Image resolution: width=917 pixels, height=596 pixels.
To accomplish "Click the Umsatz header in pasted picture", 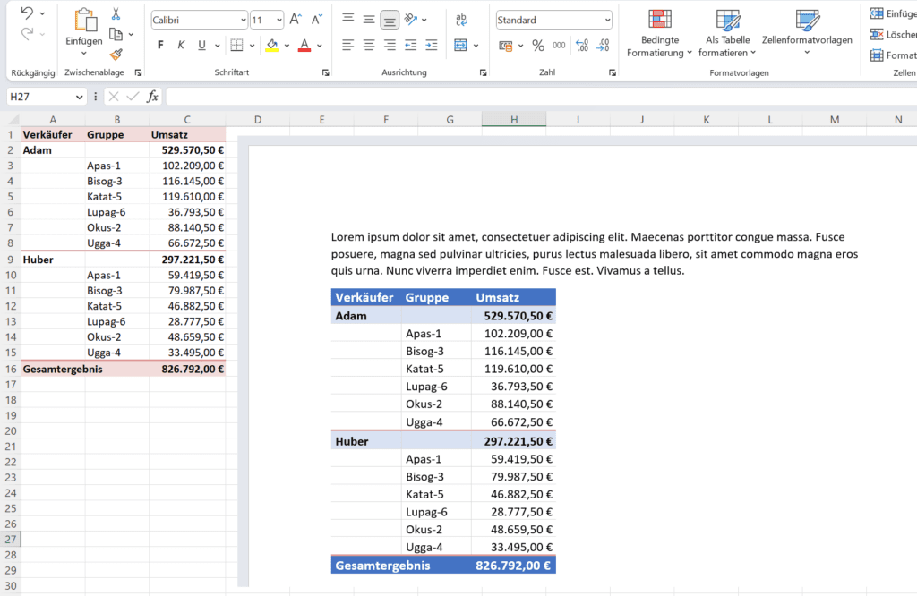I will tap(497, 297).
